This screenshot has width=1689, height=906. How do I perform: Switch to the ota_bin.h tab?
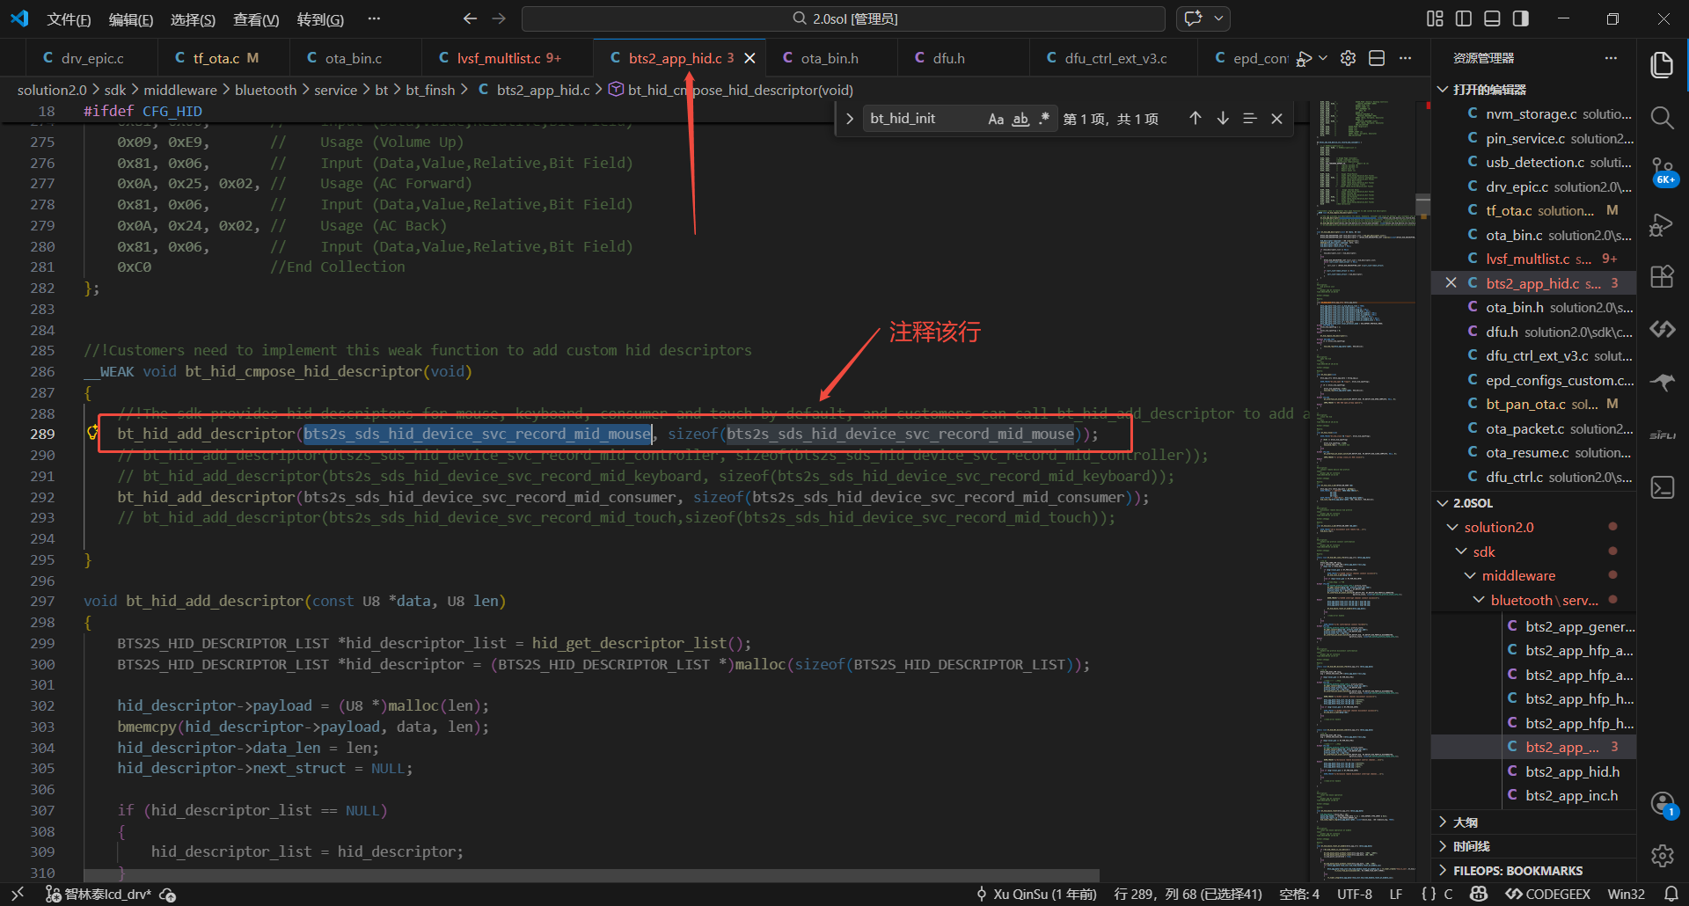point(830,58)
